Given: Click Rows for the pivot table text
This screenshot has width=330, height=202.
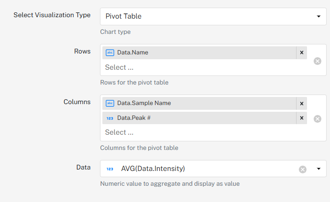Looking at the screenshot, I should pos(134,83).
